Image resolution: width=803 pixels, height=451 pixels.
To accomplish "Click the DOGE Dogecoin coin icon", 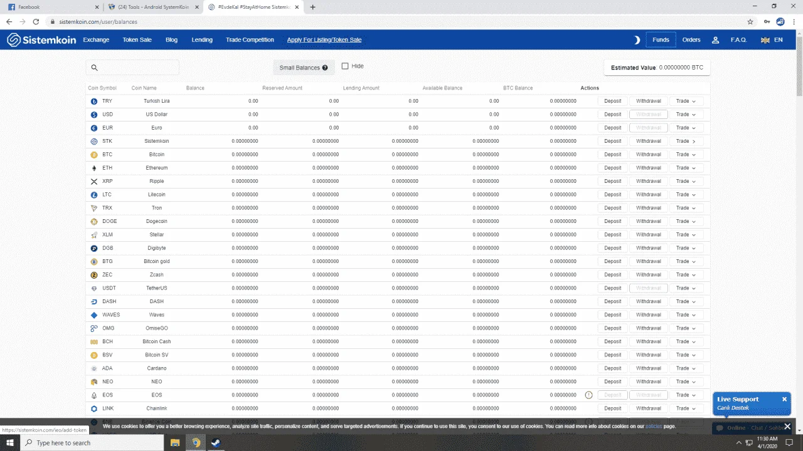I will tap(94, 221).
